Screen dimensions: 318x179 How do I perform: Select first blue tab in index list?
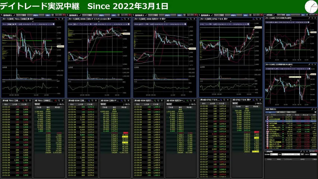coord(270,112)
